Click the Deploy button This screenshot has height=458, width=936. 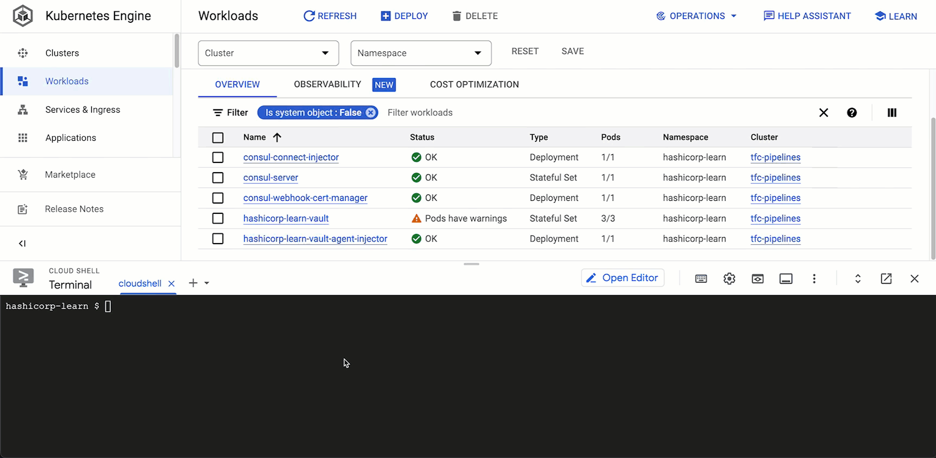[x=404, y=16]
